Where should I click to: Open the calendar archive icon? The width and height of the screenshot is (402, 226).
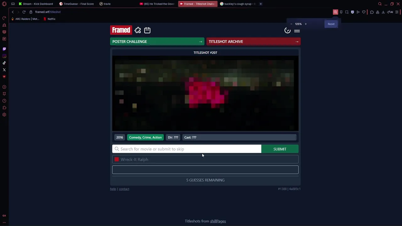[147, 30]
